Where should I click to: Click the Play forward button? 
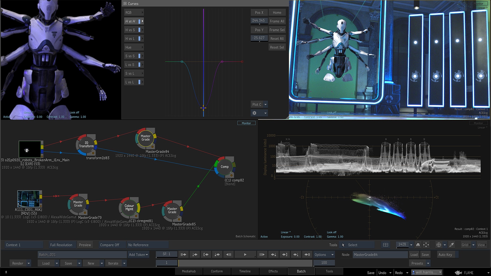pyautogui.click(x=245, y=255)
